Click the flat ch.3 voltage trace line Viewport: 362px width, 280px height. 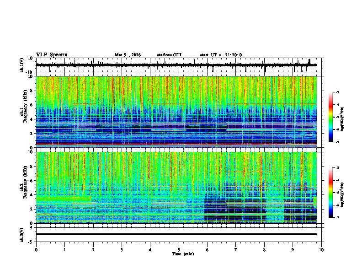click(x=176, y=234)
